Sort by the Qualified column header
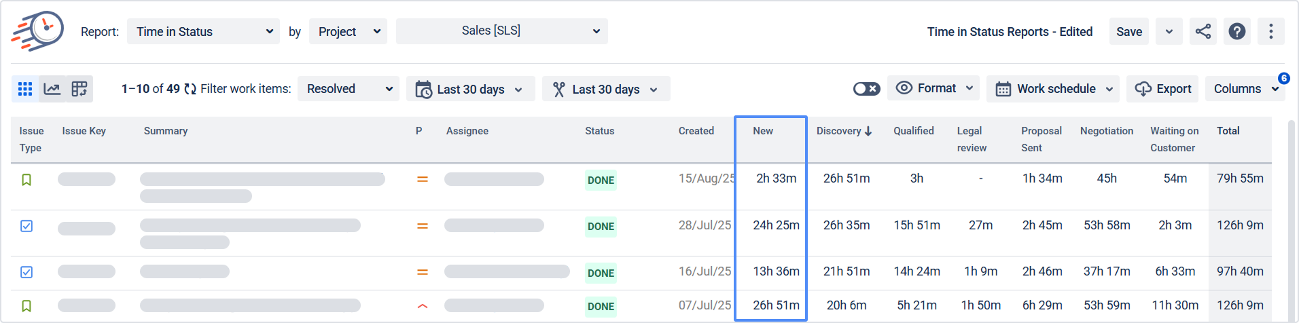Viewport: 1299px width, 323px height. [914, 131]
